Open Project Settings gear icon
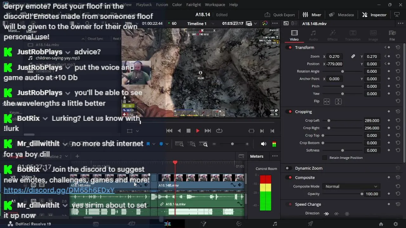This screenshot has height=228, width=406. coord(396,224)
